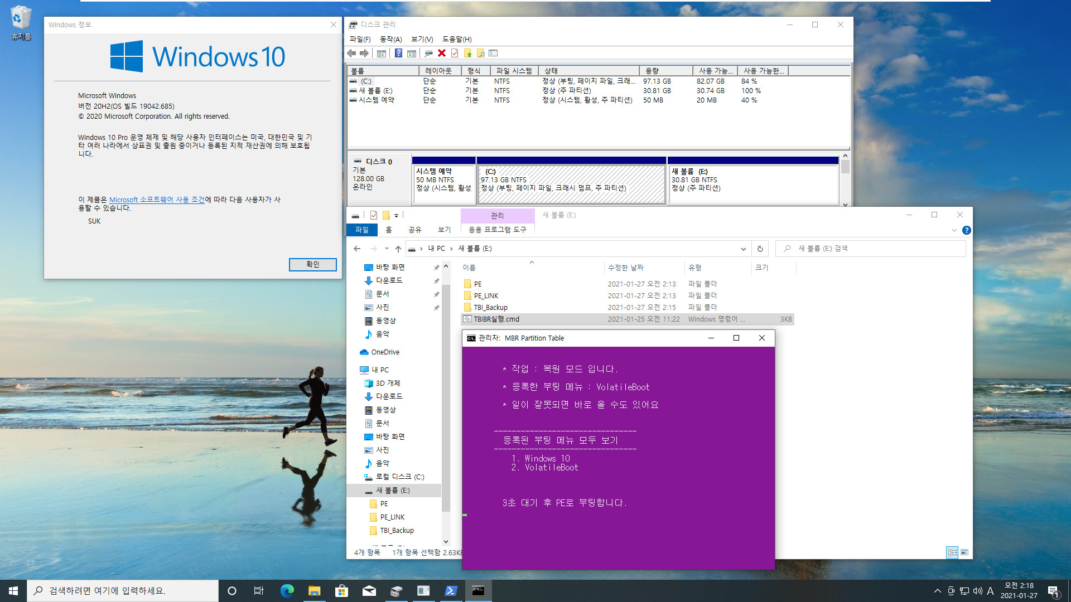Screen dimensions: 1071x602
Task: Switch Explorer to large icons view
Action: pos(964,552)
